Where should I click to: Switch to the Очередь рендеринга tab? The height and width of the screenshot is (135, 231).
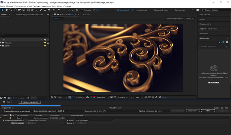(29, 102)
